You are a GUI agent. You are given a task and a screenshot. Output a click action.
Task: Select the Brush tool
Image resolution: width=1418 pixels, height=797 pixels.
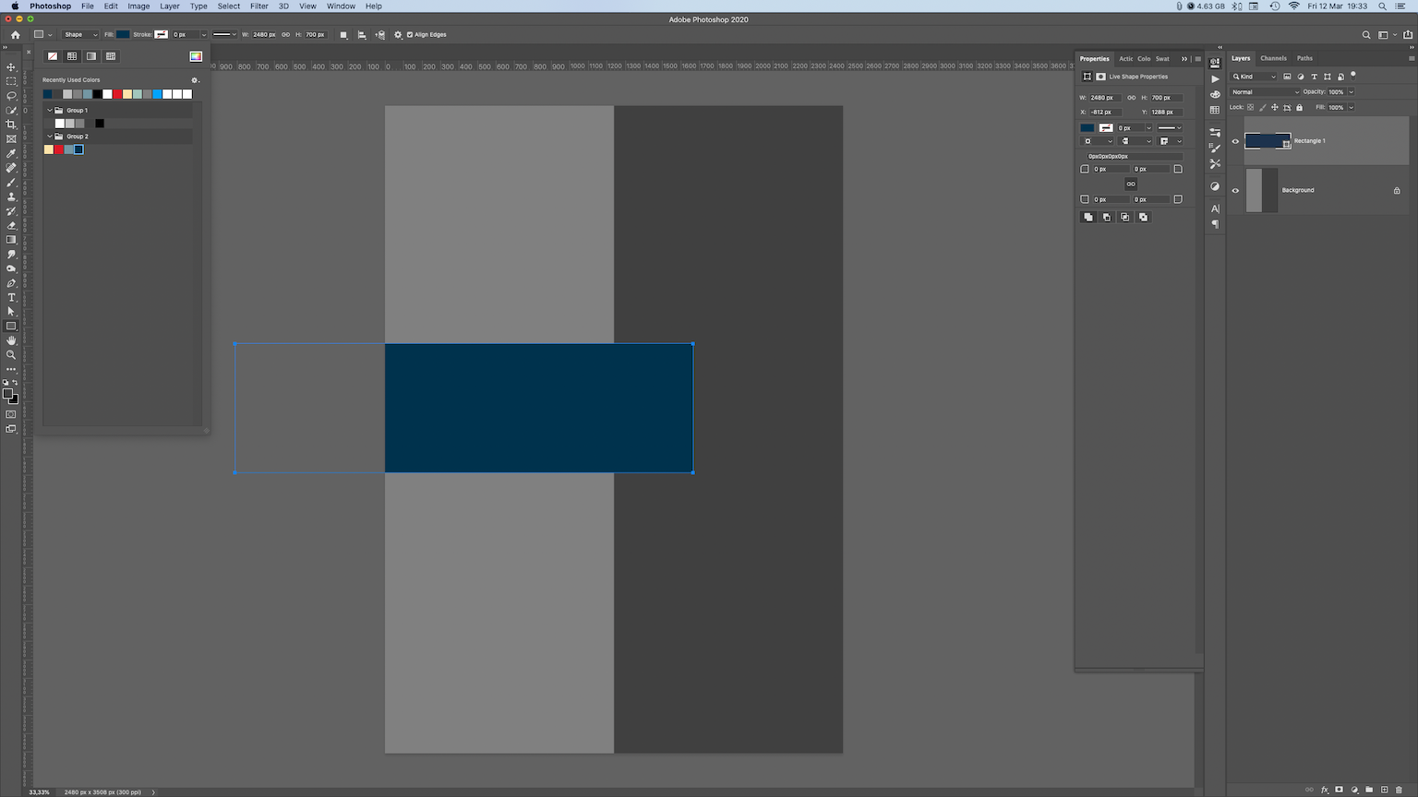coord(11,183)
